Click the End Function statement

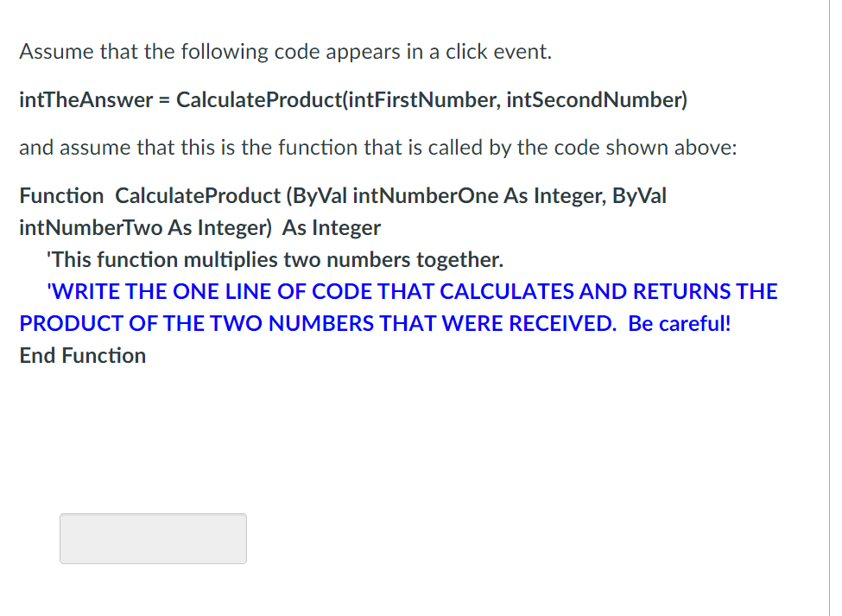tap(82, 355)
